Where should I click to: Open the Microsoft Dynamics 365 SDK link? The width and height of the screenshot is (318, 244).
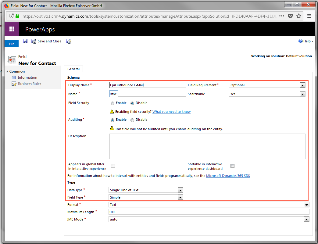click(228, 176)
